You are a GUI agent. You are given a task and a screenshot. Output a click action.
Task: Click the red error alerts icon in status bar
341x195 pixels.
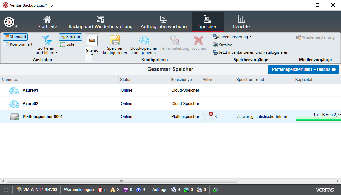[x=100, y=190]
